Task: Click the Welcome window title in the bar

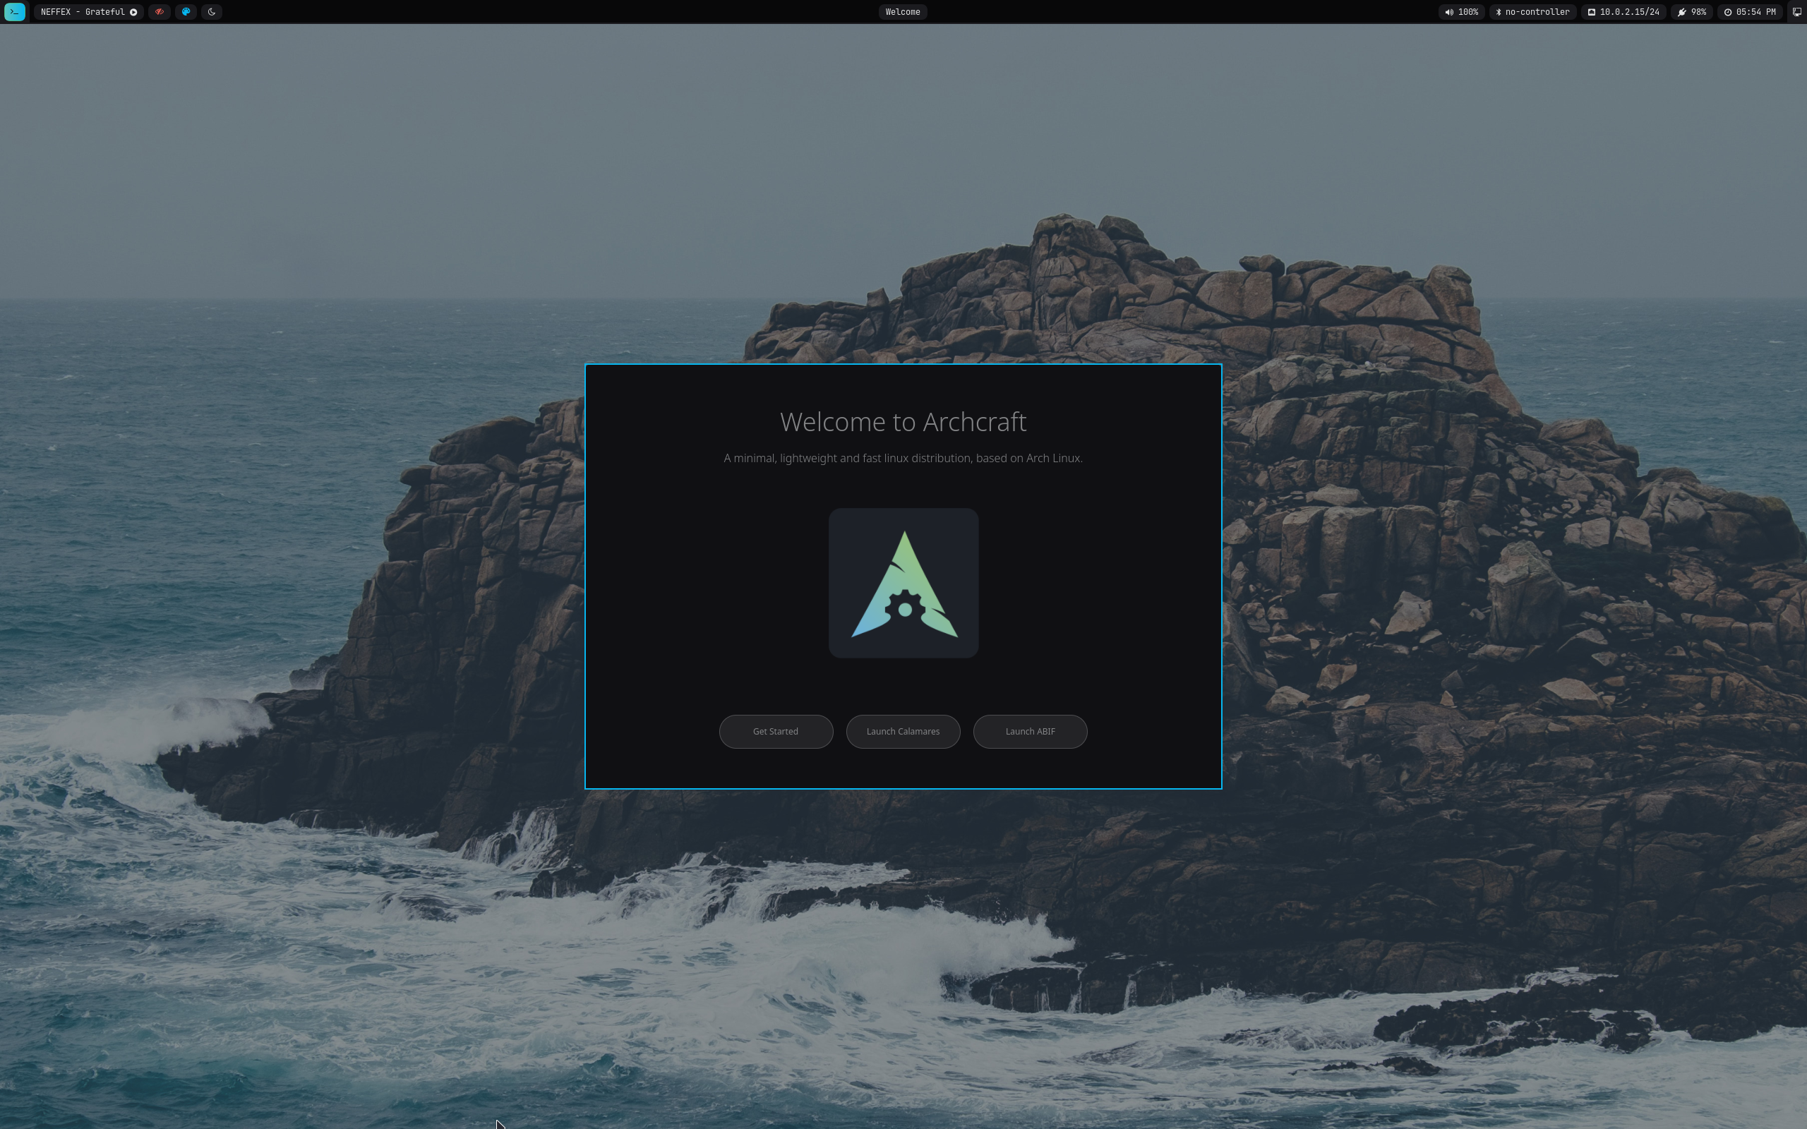Action: click(903, 12)
